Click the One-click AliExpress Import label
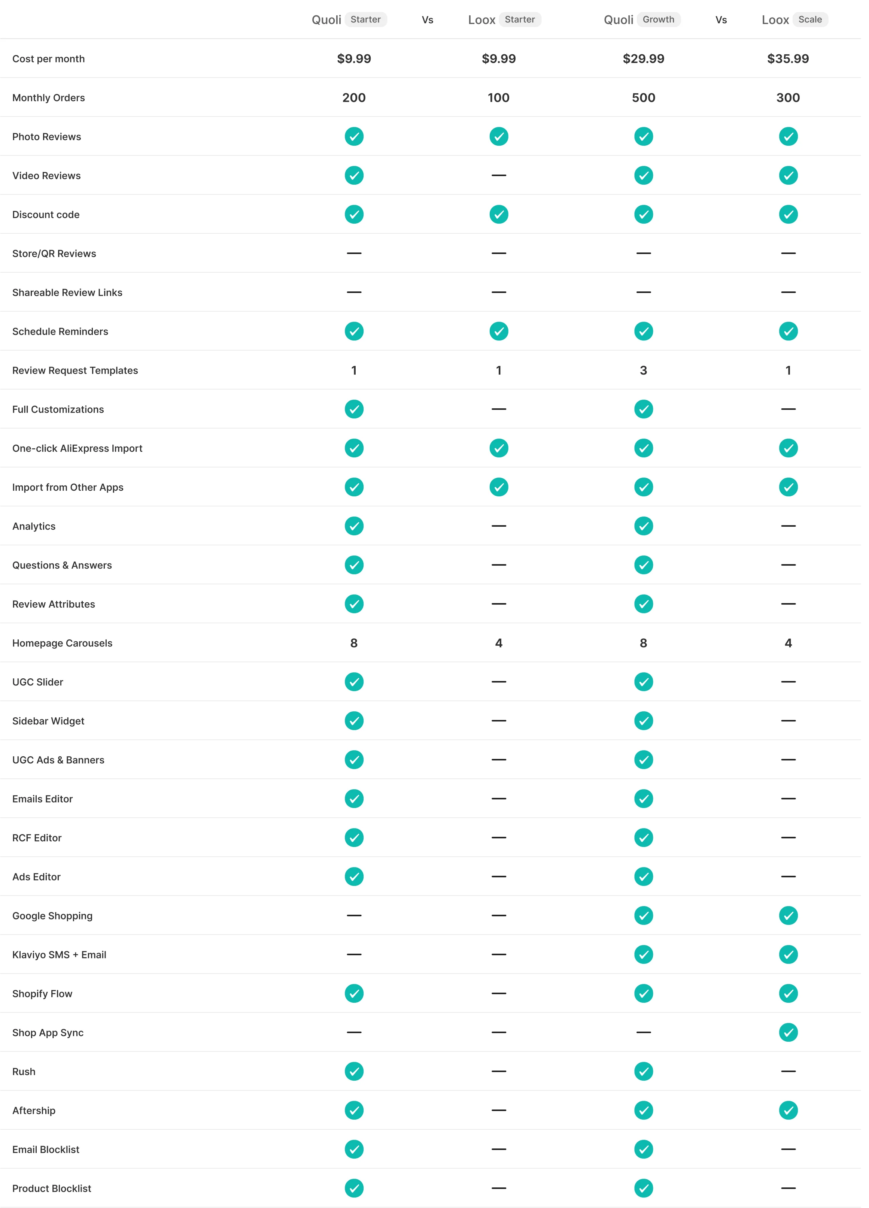The height and width of the screenshot is (1208, 869). (77, 448)
